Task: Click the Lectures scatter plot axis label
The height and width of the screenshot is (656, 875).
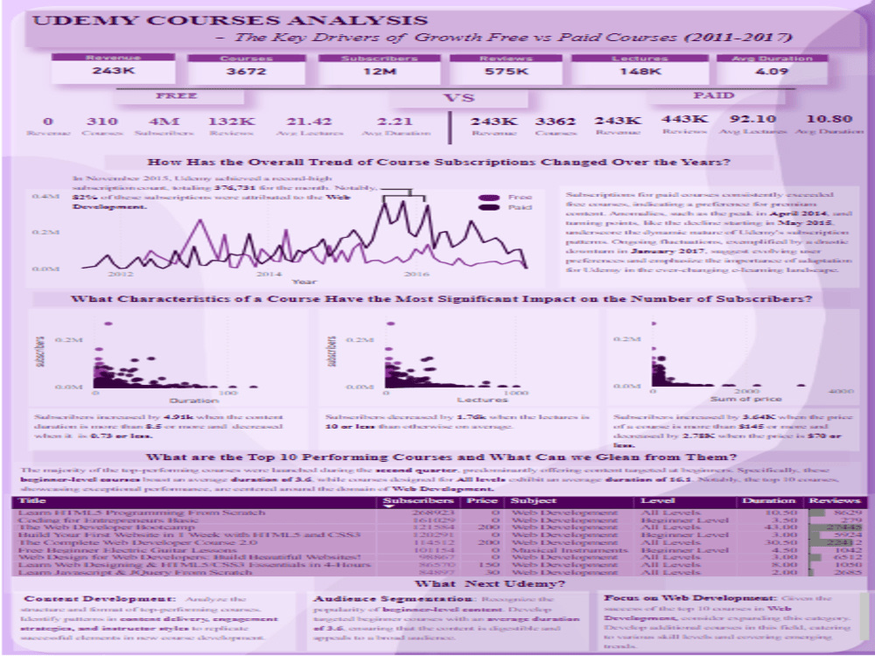Action: pyautogui.click(x=482, y=400)
